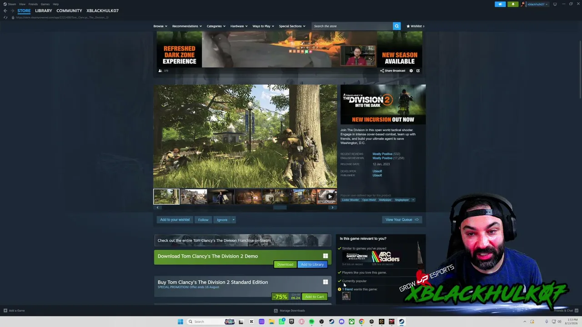
Task: Select the first forest screenshot thumbnail
Action: 166,197
